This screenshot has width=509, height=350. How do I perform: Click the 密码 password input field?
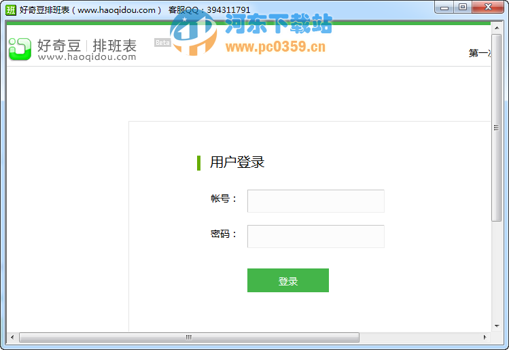point(315,237)
